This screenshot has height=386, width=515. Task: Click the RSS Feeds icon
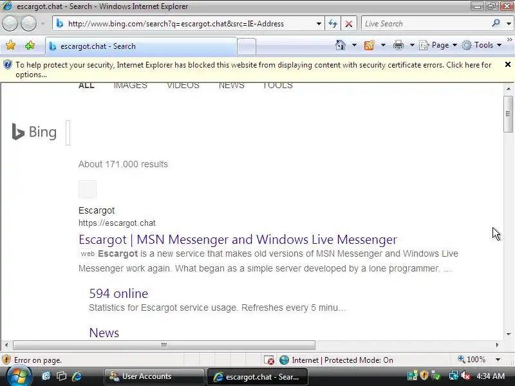pos(369,45)
